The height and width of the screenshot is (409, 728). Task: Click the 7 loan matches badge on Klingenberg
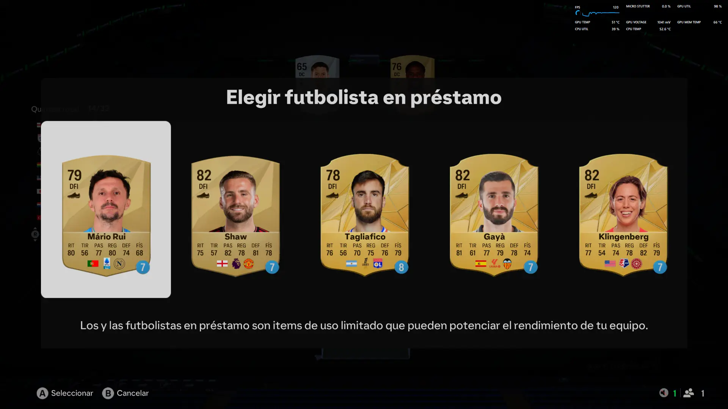point(660,267)
